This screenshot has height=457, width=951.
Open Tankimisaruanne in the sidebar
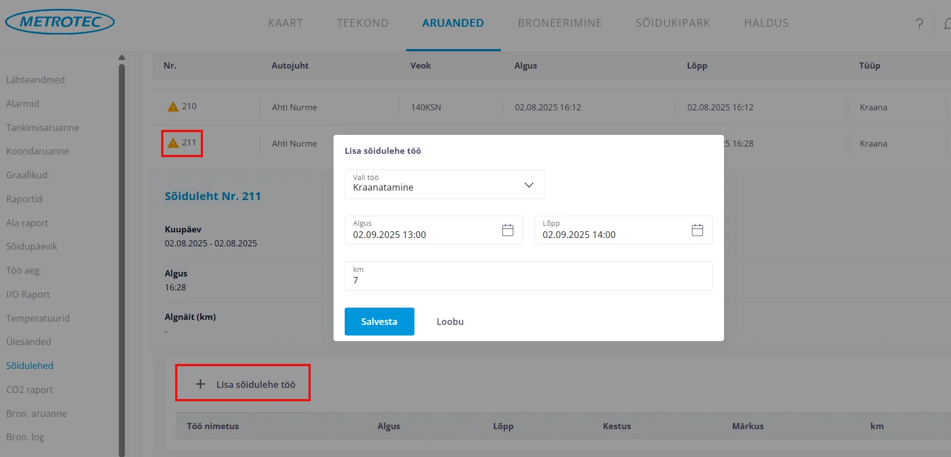pyautogui.click(x=42, y=128)
